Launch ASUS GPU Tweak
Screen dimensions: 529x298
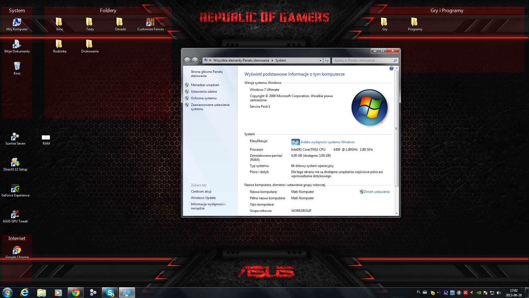pyautogui.click(x=15, y=217)
